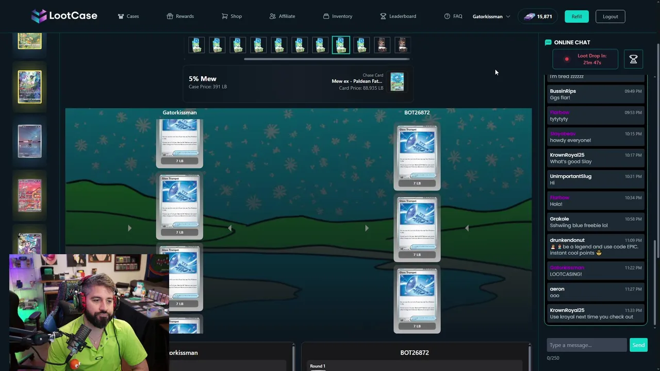660x371 pixels.
Task: Click the horizontal scrollbar under the case strip
Action: coord(327,59)
